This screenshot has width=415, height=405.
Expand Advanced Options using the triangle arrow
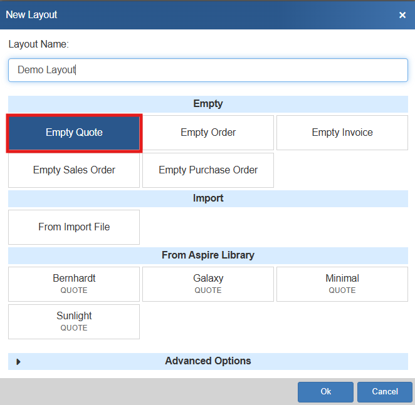click(18, 362)
